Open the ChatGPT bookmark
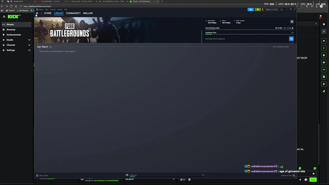Image resolution: width=329 pixels, height=185 pixels. 10,11
